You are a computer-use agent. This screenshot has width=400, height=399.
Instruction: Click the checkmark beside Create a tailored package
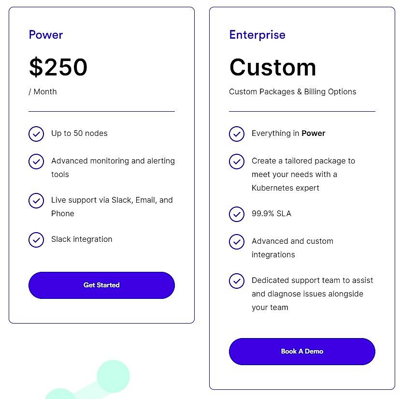(x=237, y=162)
